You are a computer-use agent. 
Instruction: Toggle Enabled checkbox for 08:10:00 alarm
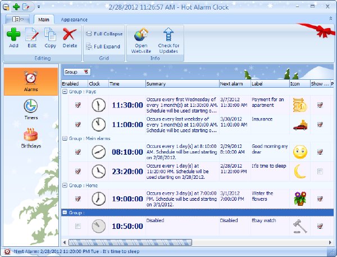click(78, 152)
